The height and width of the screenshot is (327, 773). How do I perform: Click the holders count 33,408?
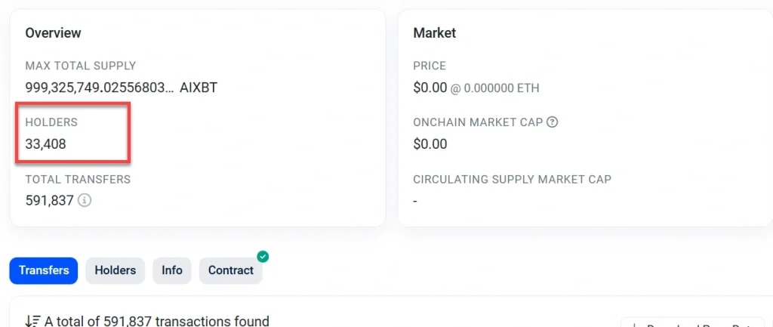[46, 143]
